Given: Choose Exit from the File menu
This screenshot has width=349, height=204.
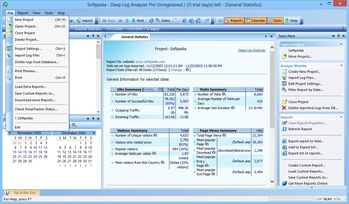Looking at the screenshot, I should pos(37,128).
